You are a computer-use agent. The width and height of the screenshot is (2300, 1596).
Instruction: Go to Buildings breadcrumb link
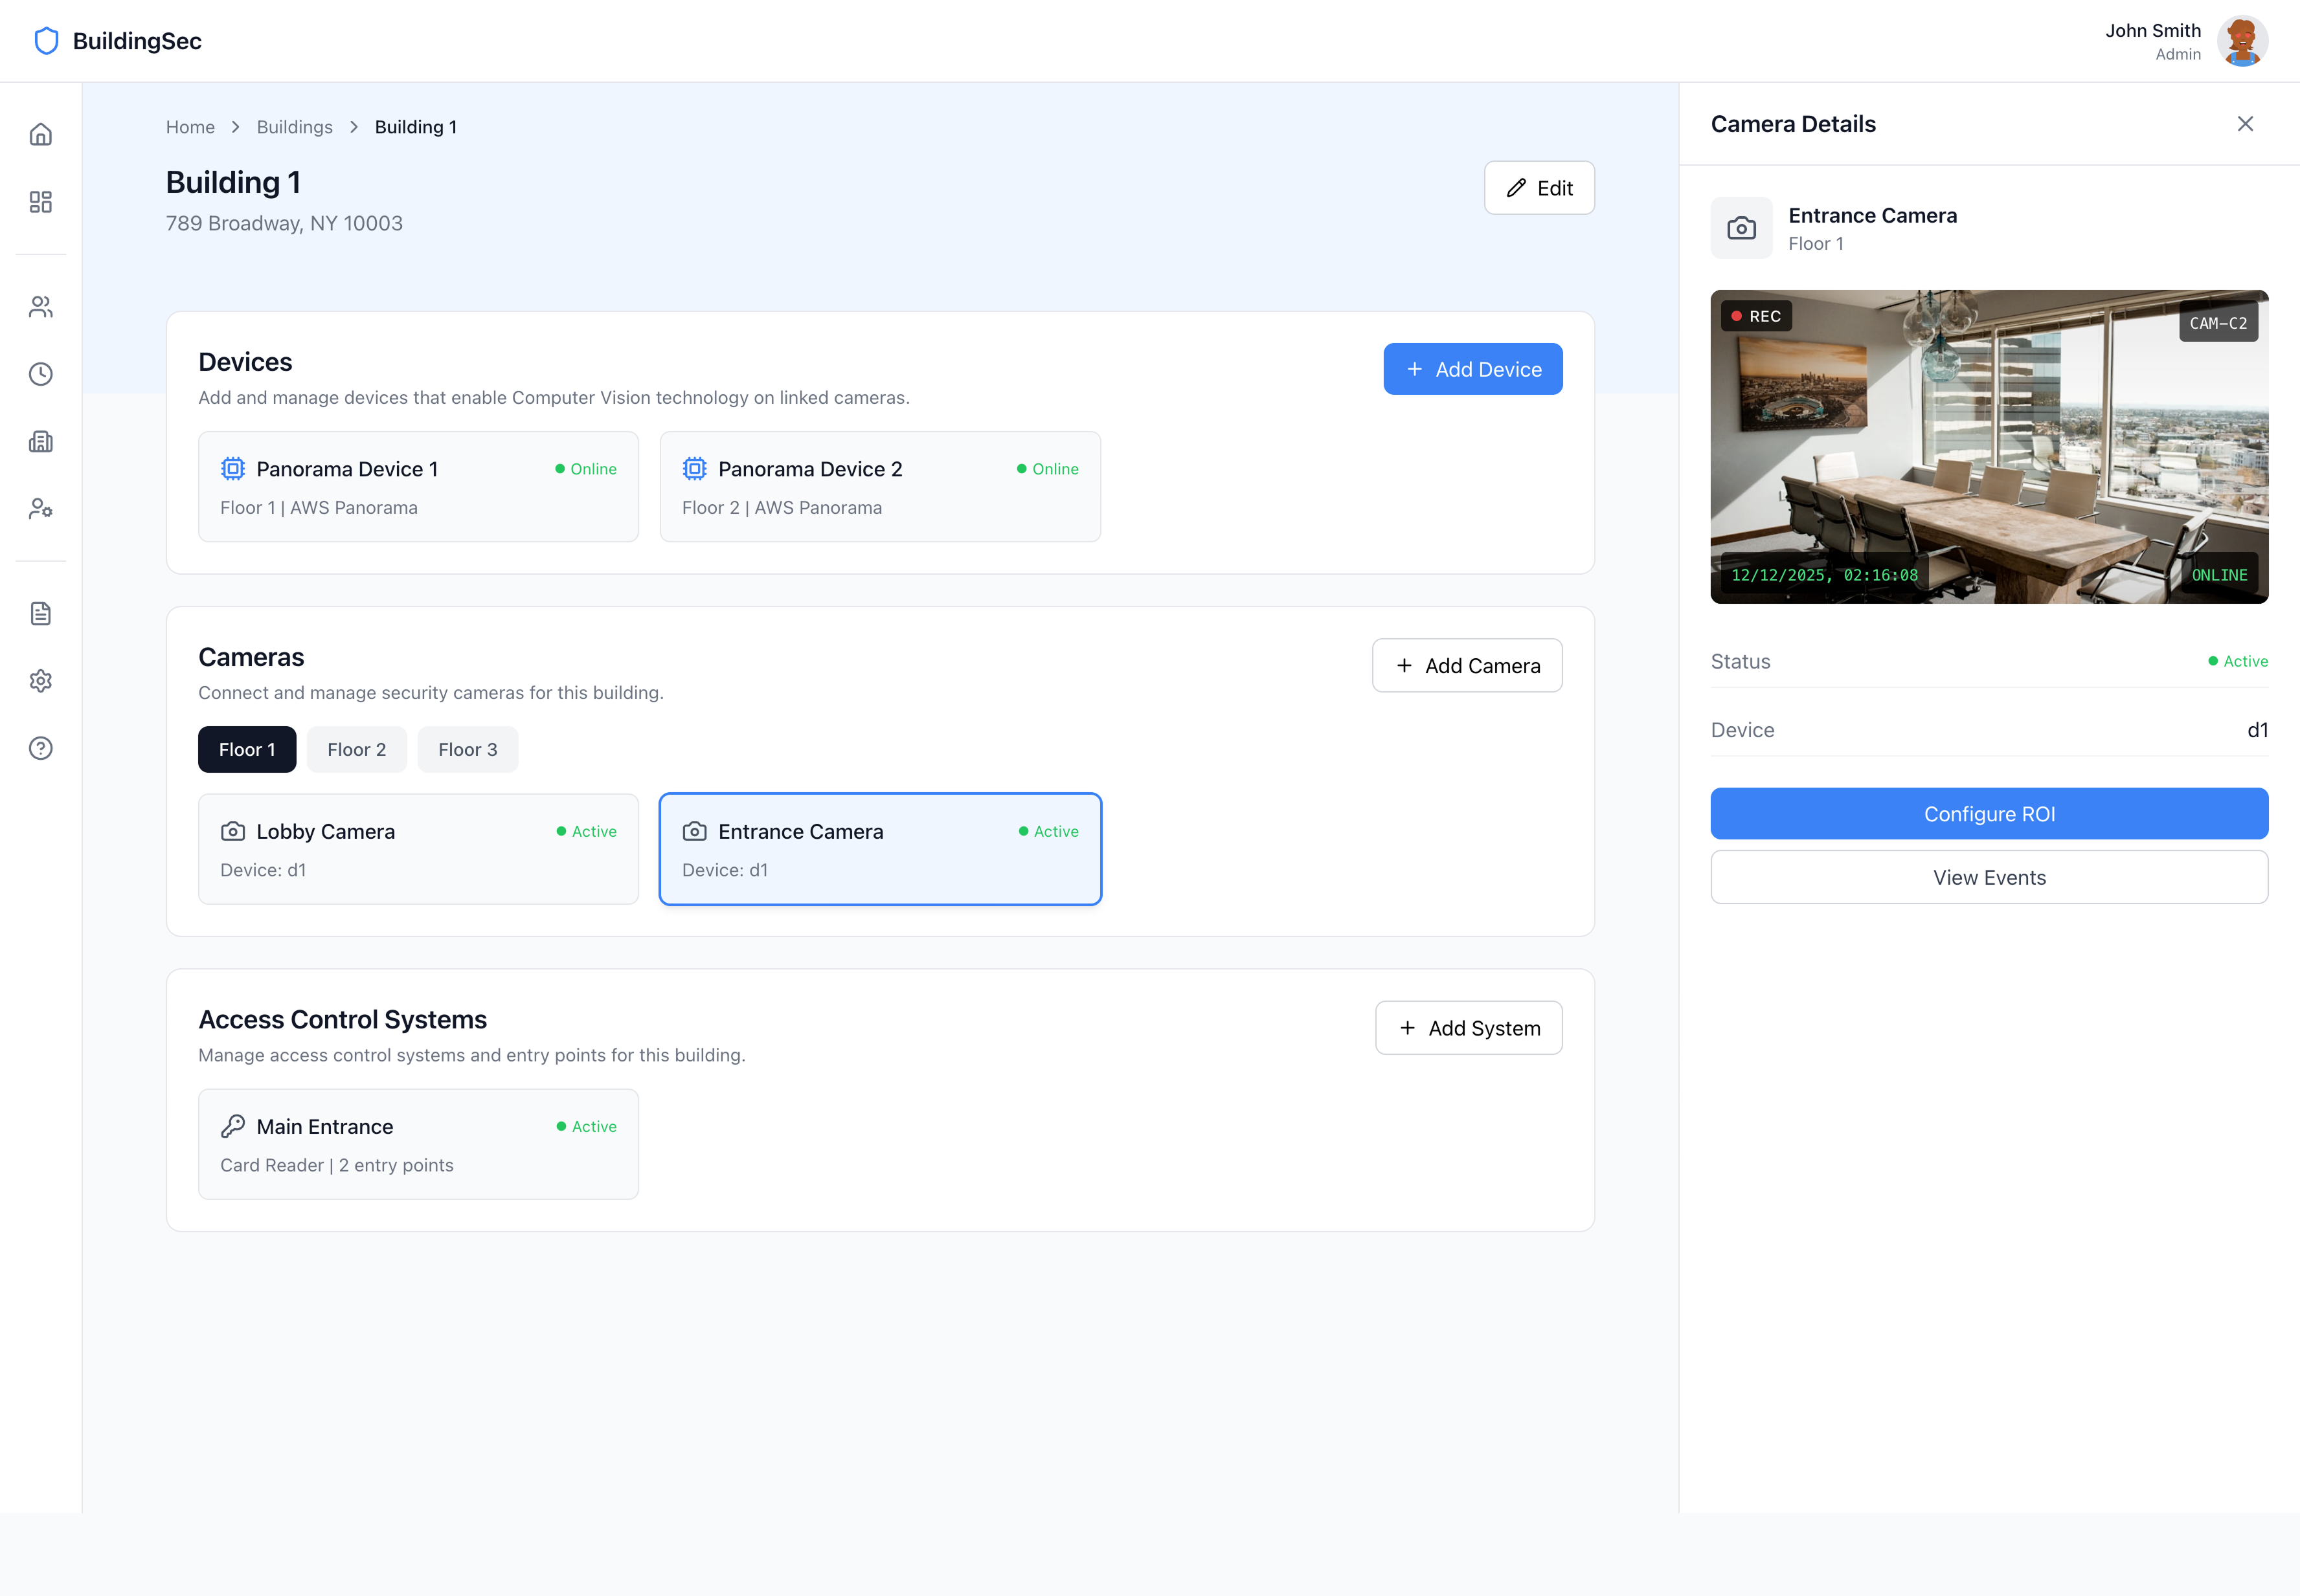[x=294, y=127]
